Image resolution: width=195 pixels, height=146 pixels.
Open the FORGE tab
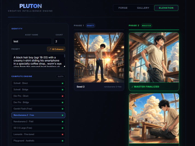point(123,8)
